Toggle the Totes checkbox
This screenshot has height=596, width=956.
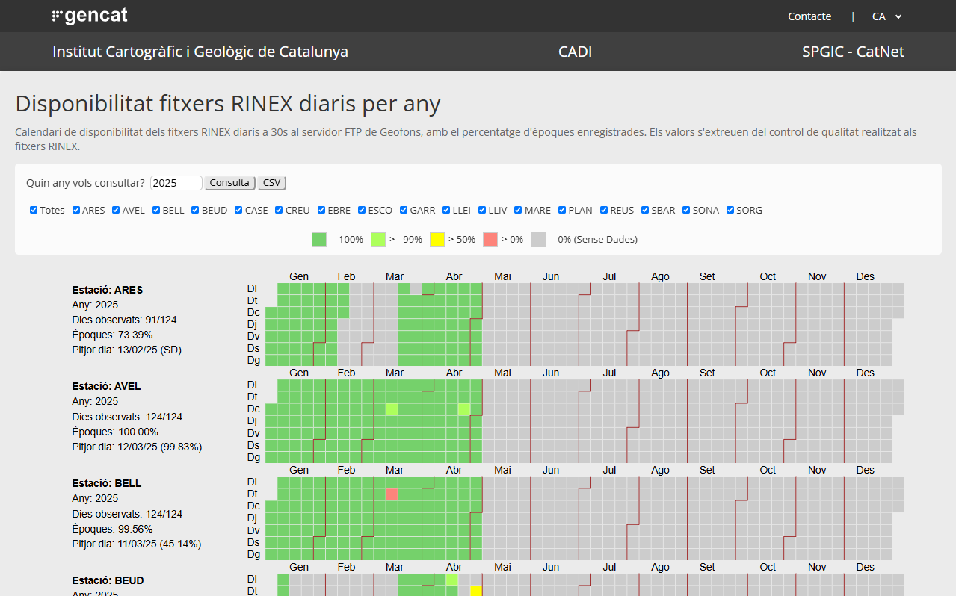pyautogui.click(x=34, y=210)
